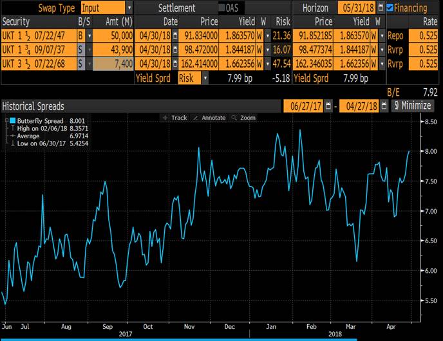Click Butterfly Spread legend color box
This screenshot has height=341, width=443.
pos(13,121)
